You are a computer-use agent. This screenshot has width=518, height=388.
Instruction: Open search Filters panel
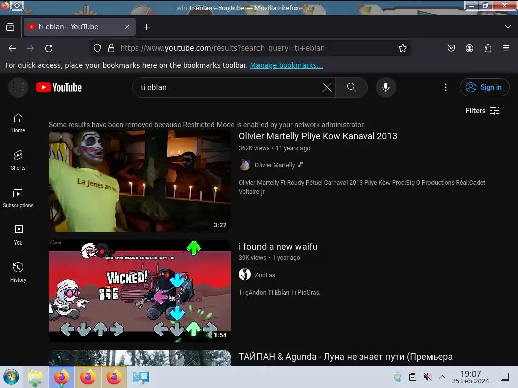click(x=482, y=111)
